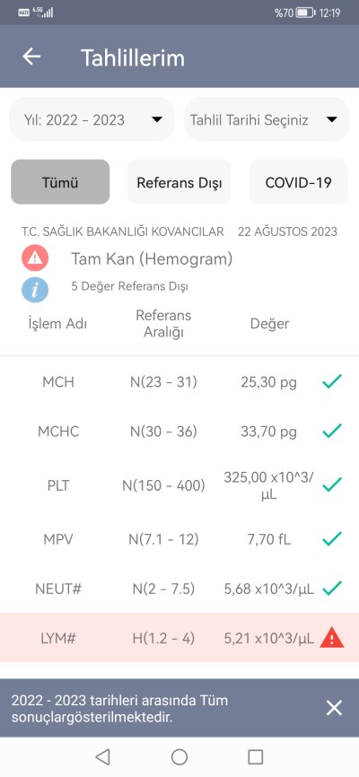Tap the red warning icon beside Tam Kan
Screen dimensions: 359x777
[35, 258]
